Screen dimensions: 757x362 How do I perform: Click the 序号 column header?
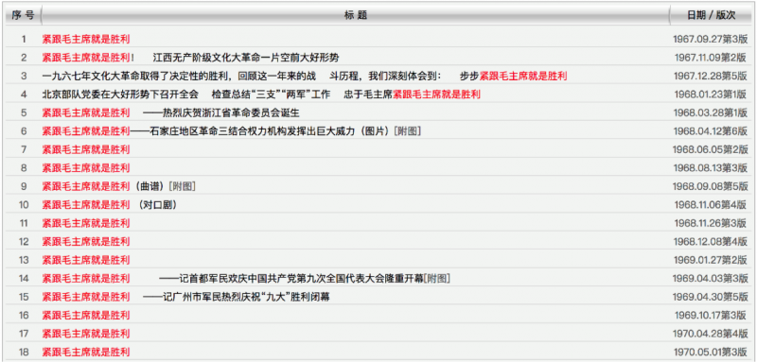pos(23,15)
